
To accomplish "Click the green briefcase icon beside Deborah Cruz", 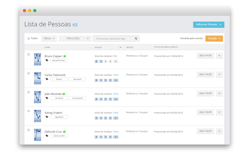I will [64, 132].
